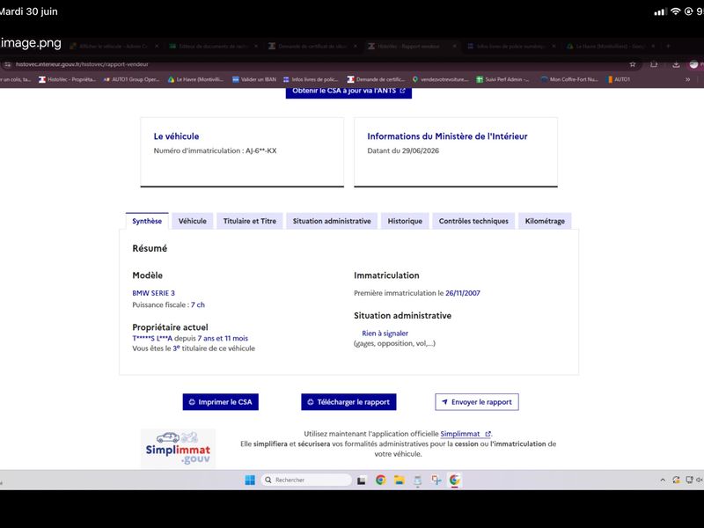704x528 pixels.
Task: Open the Windows Start menu
Action: click(x=250, y=480)
